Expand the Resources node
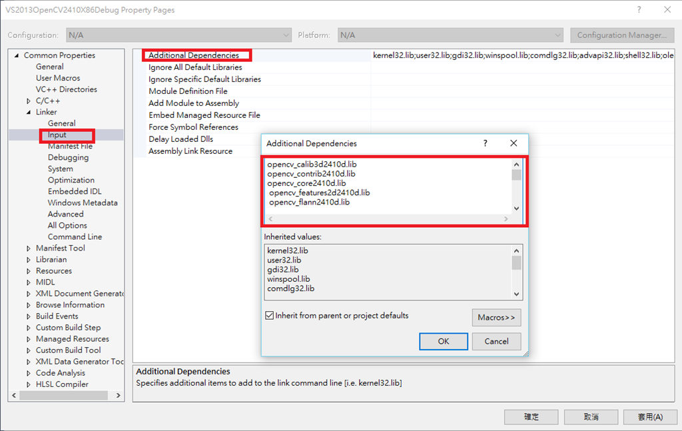The width and height of the screenshot is (682, 431). pyautogui.click(x=29, y=271)
